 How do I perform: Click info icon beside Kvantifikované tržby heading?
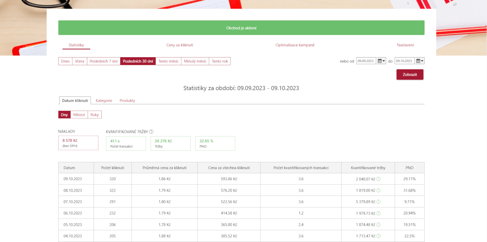(151, 132)
